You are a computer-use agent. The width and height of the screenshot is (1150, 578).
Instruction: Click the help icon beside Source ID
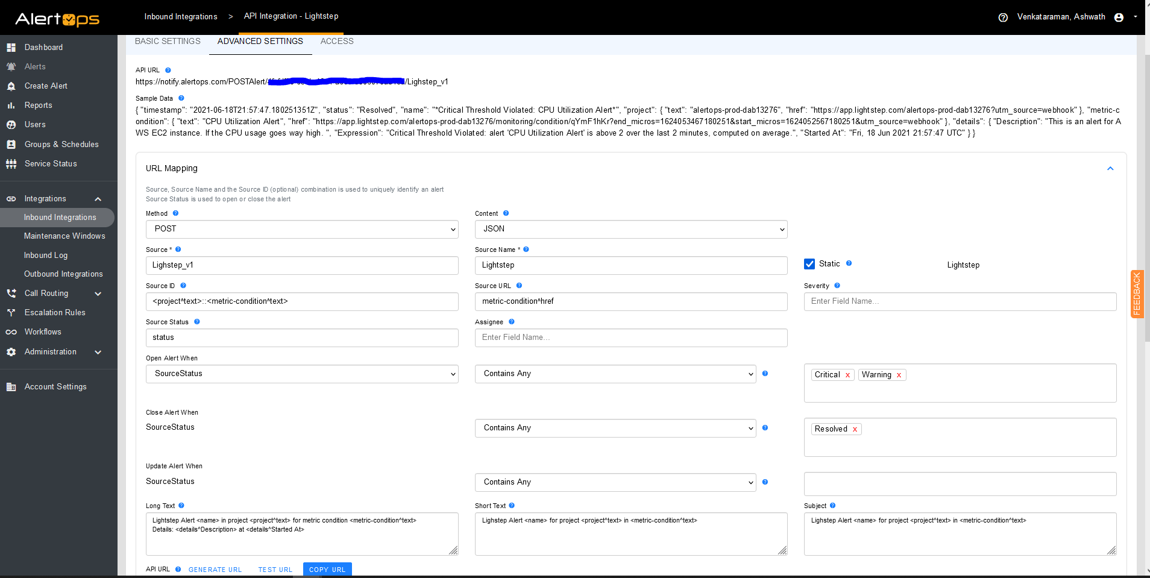(183, 286)
